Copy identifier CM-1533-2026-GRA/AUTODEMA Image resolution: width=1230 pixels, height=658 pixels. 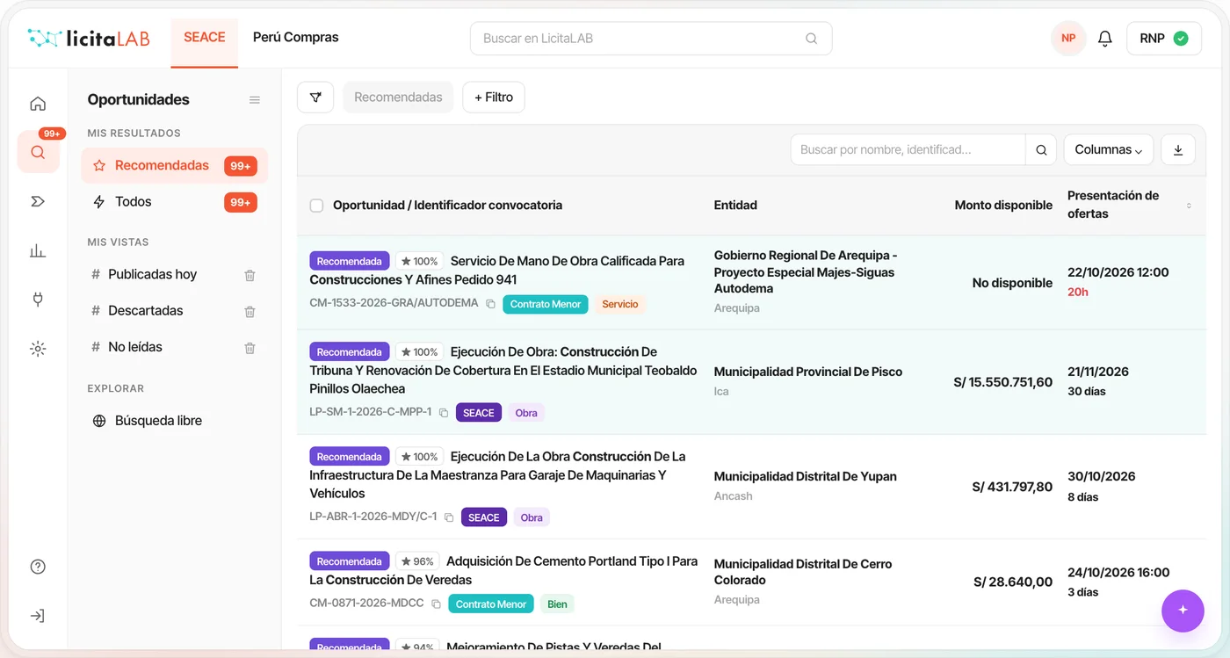pos(490,304)
